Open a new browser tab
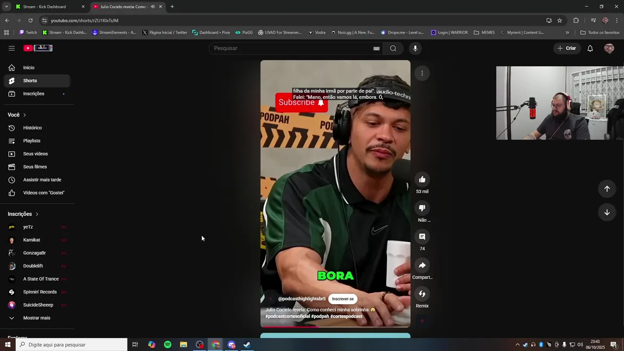This screenshot has height=351, width=624. click(x=172, y=7)
